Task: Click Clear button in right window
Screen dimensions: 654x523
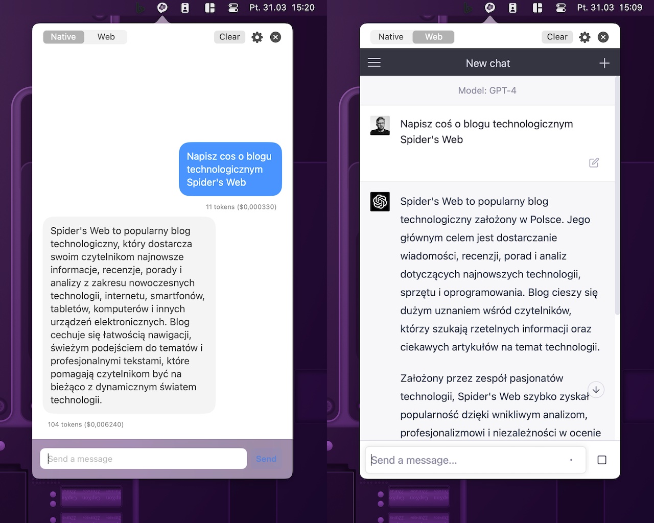Action: pos(557,37)
